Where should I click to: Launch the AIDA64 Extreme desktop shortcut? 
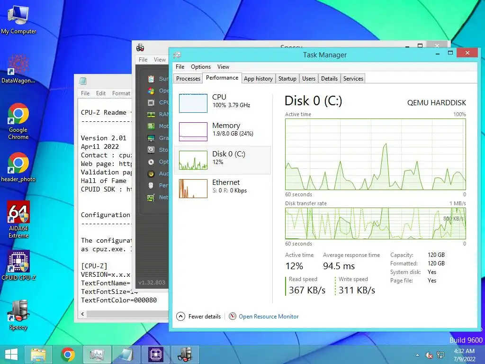point(18,219)
